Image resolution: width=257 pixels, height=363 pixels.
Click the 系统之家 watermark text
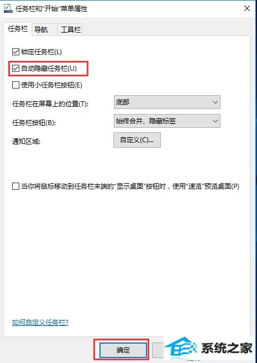pos(227,349)
